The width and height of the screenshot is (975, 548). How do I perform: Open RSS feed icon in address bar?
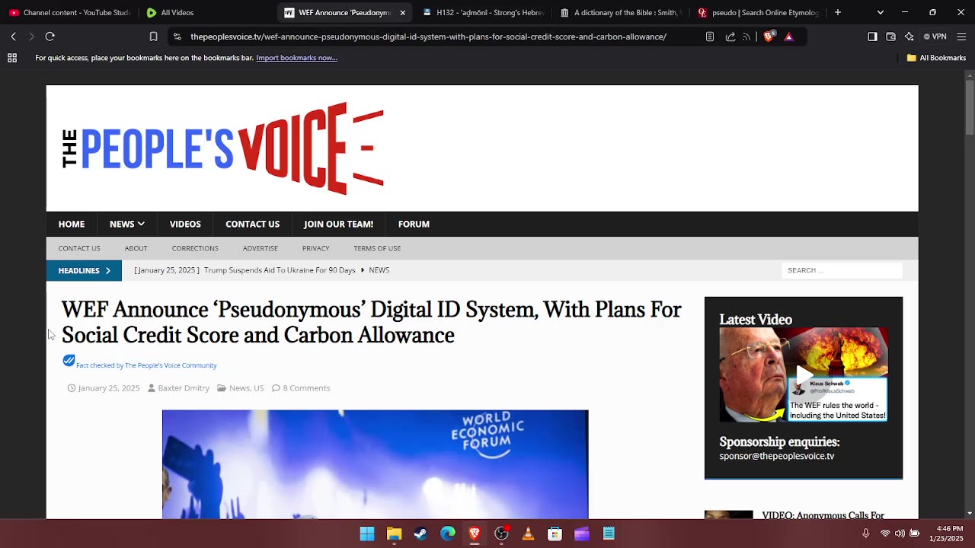point(746,37)
